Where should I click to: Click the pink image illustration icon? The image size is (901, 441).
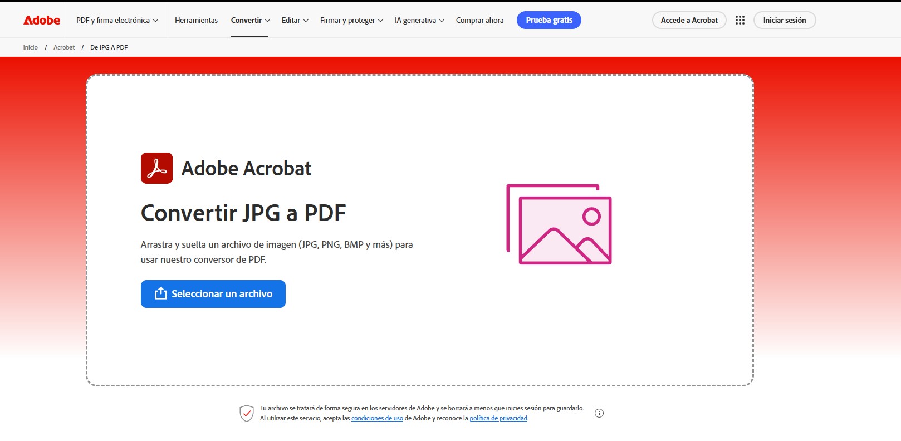point(559,224)
